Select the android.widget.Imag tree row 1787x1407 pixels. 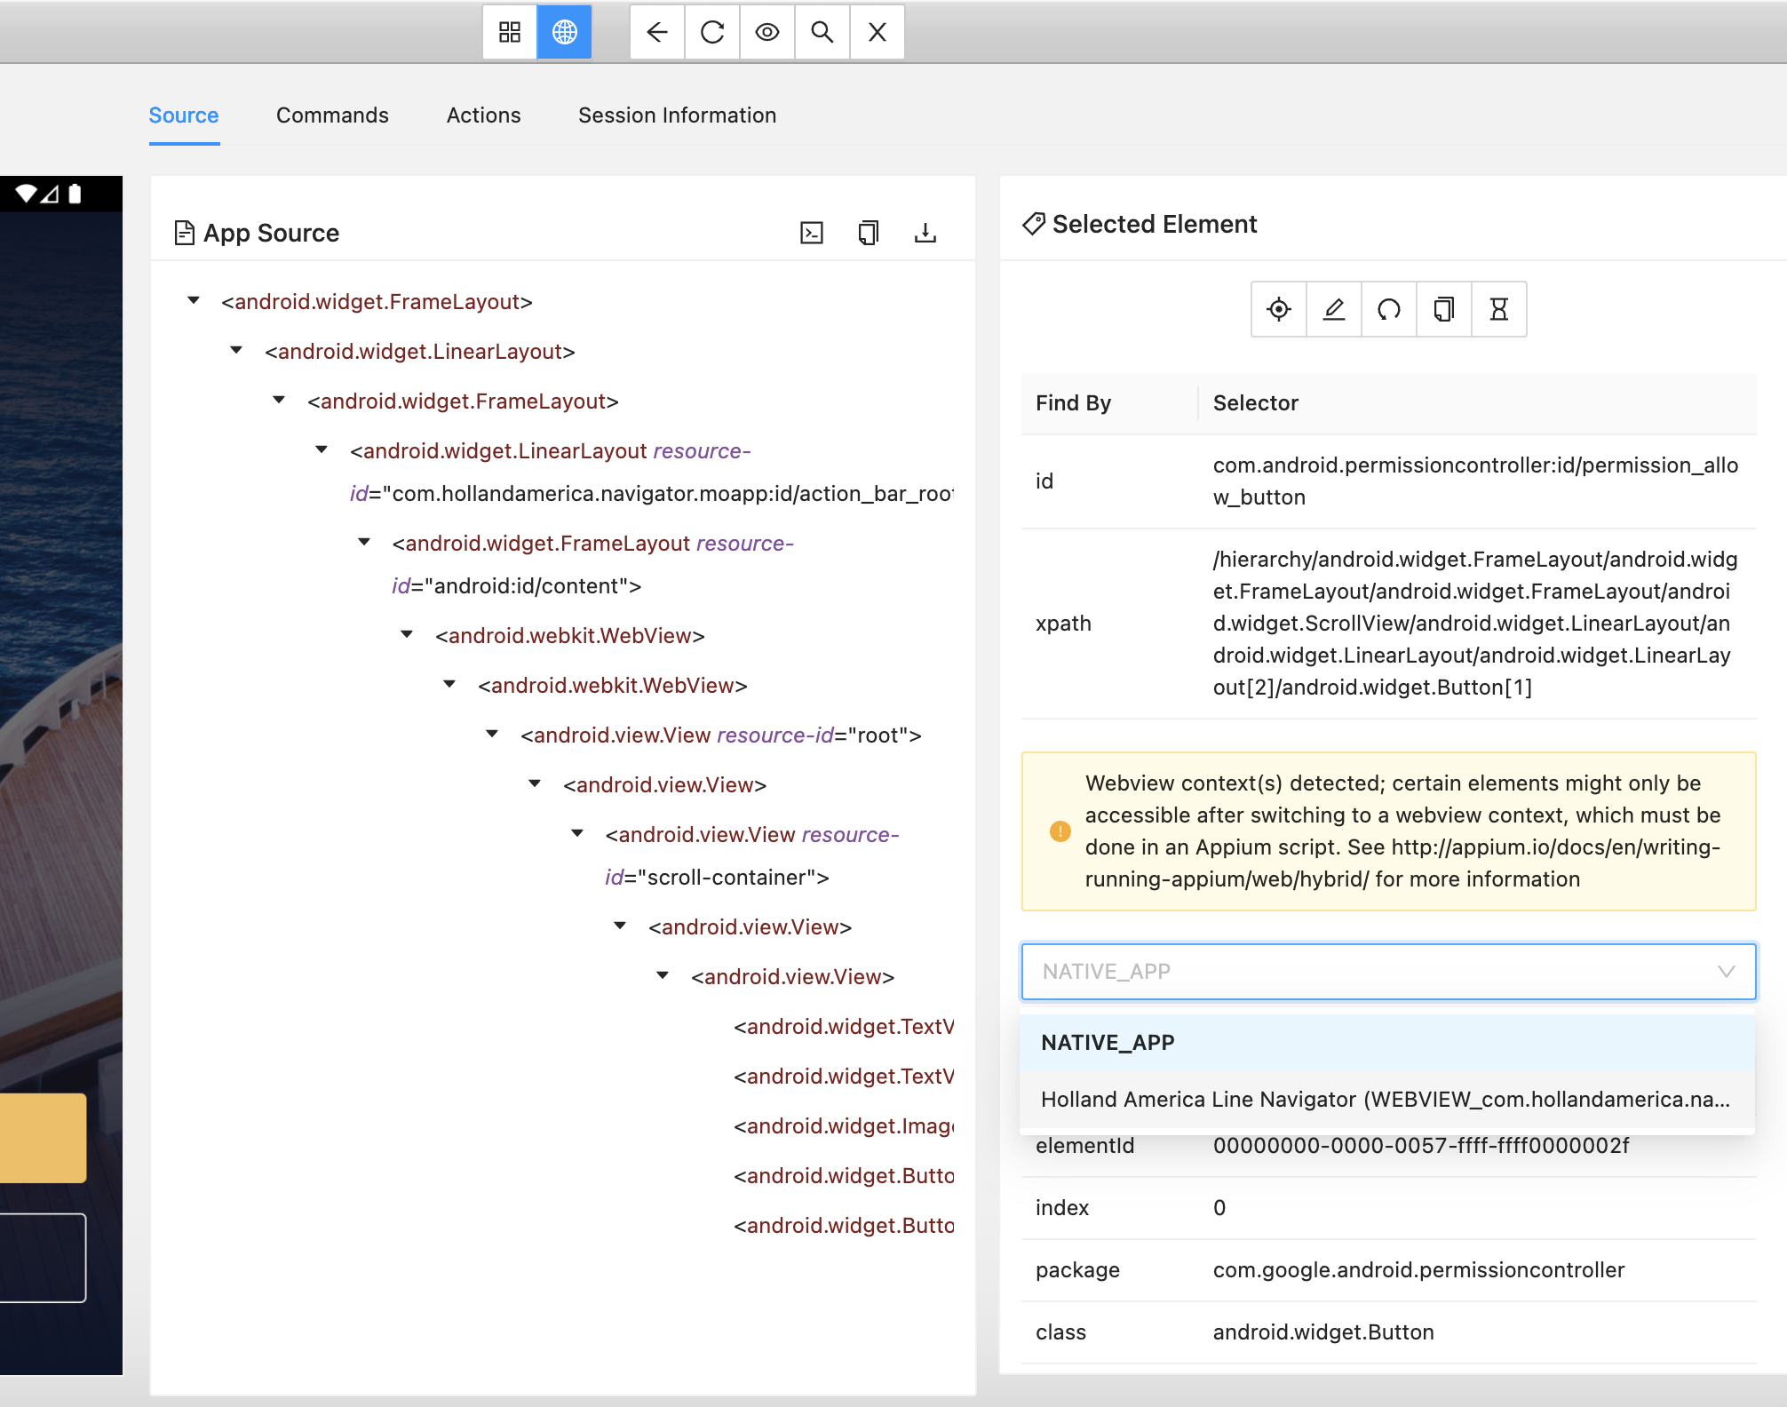pos(844,1126)
